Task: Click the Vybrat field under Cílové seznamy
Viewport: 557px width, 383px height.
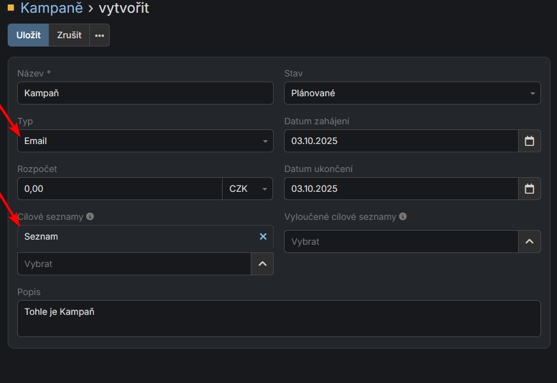Action: (134, 264)
